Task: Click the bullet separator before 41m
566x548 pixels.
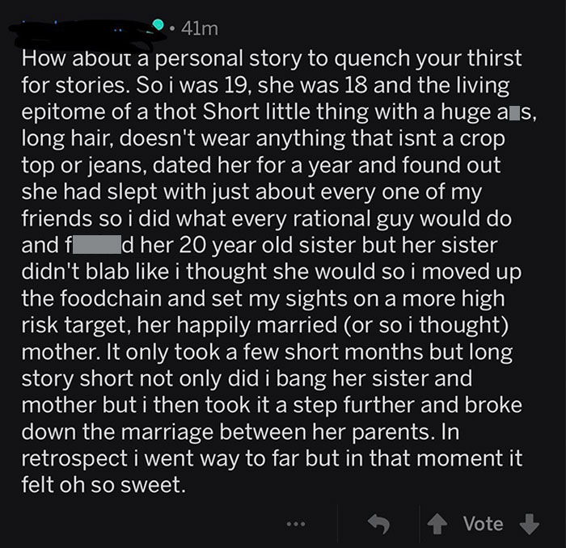Action: coord(173,28)
